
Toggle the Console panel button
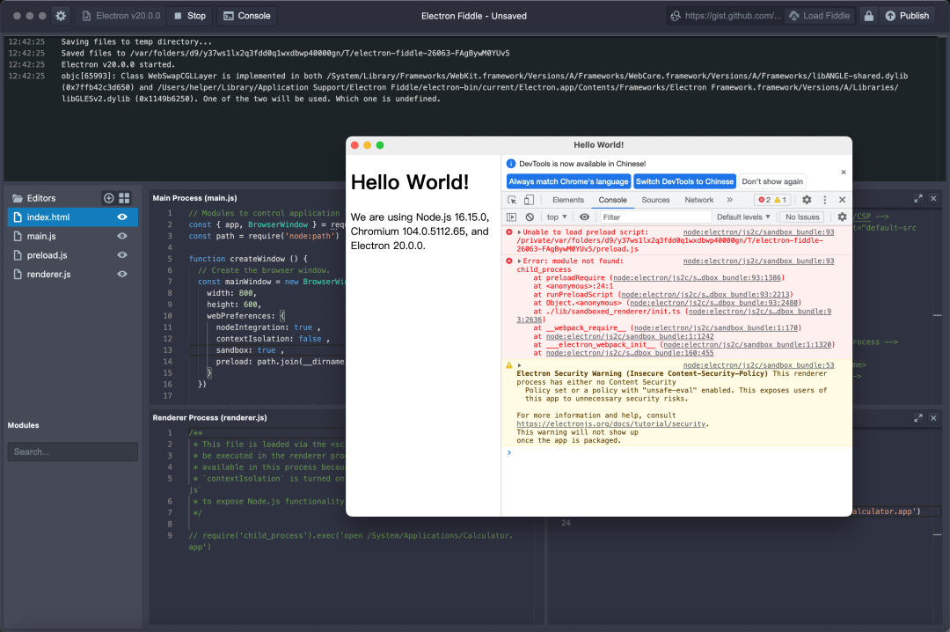pos(247,16)
